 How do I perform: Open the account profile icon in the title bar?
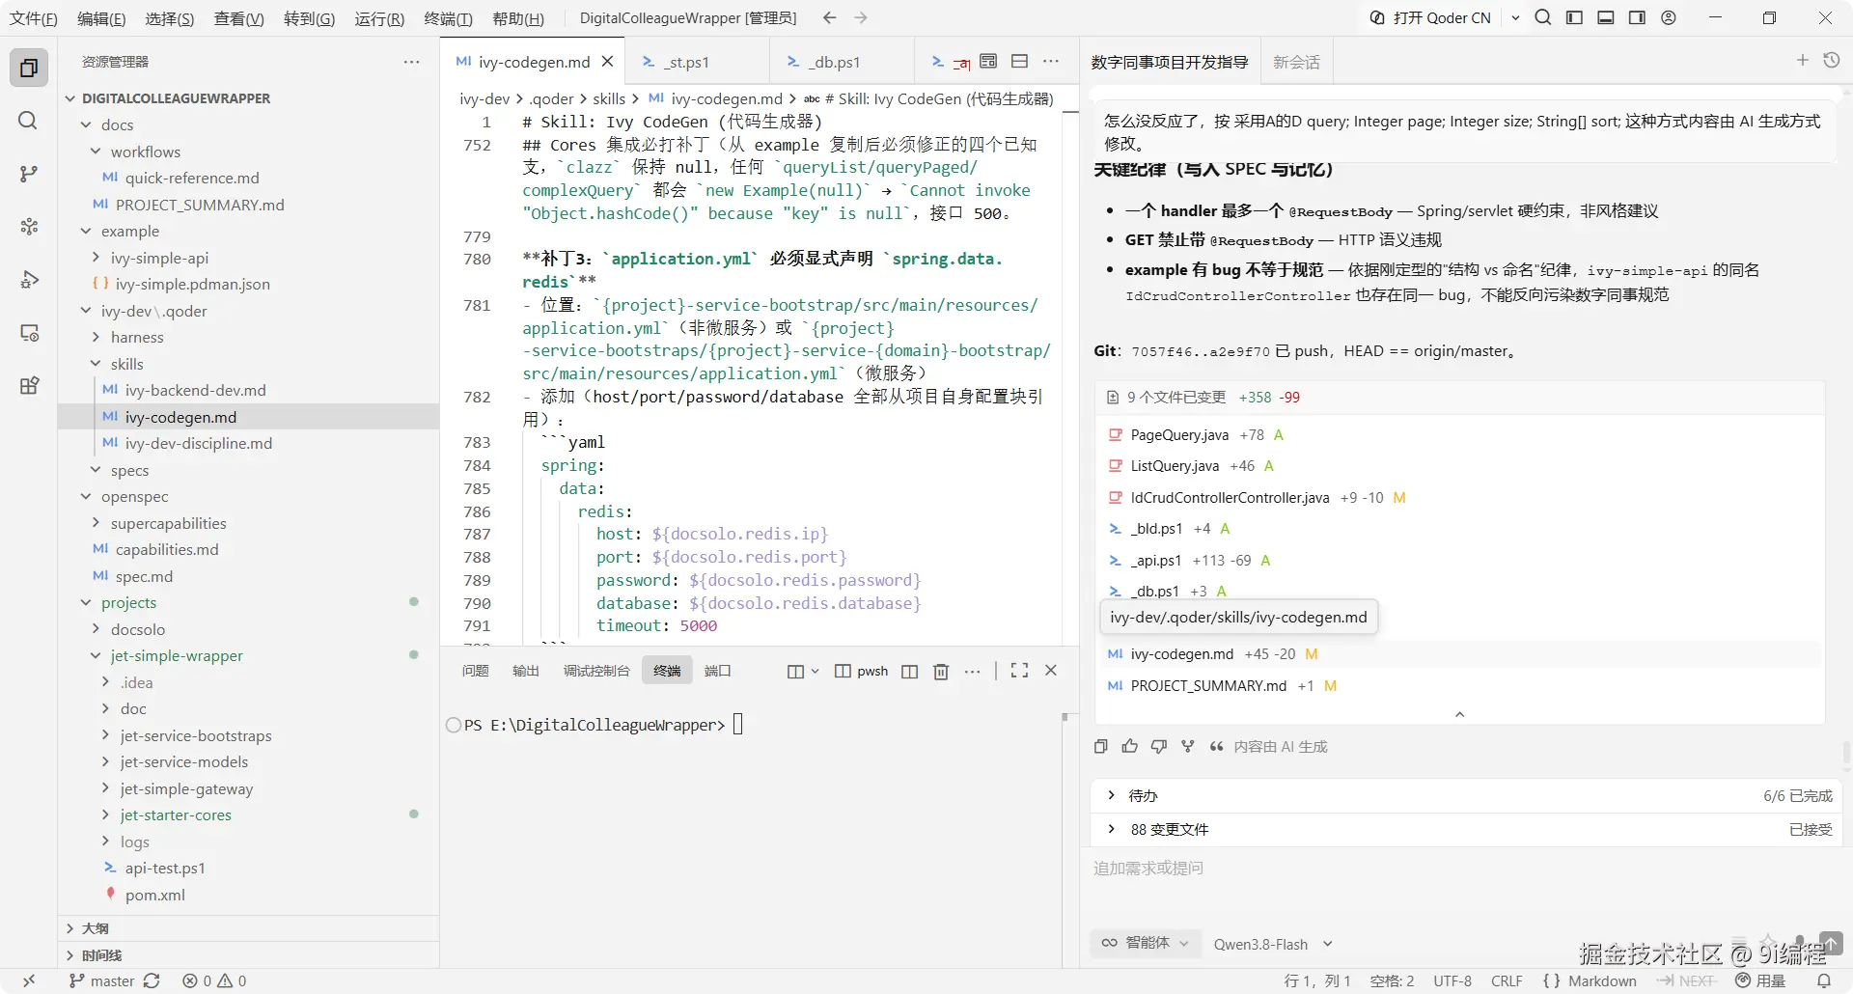tap(1669, 17)
